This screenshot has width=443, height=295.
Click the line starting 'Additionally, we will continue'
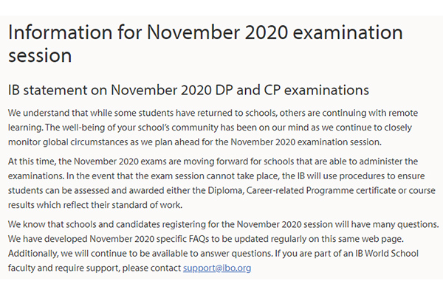[x=213, y=253]
